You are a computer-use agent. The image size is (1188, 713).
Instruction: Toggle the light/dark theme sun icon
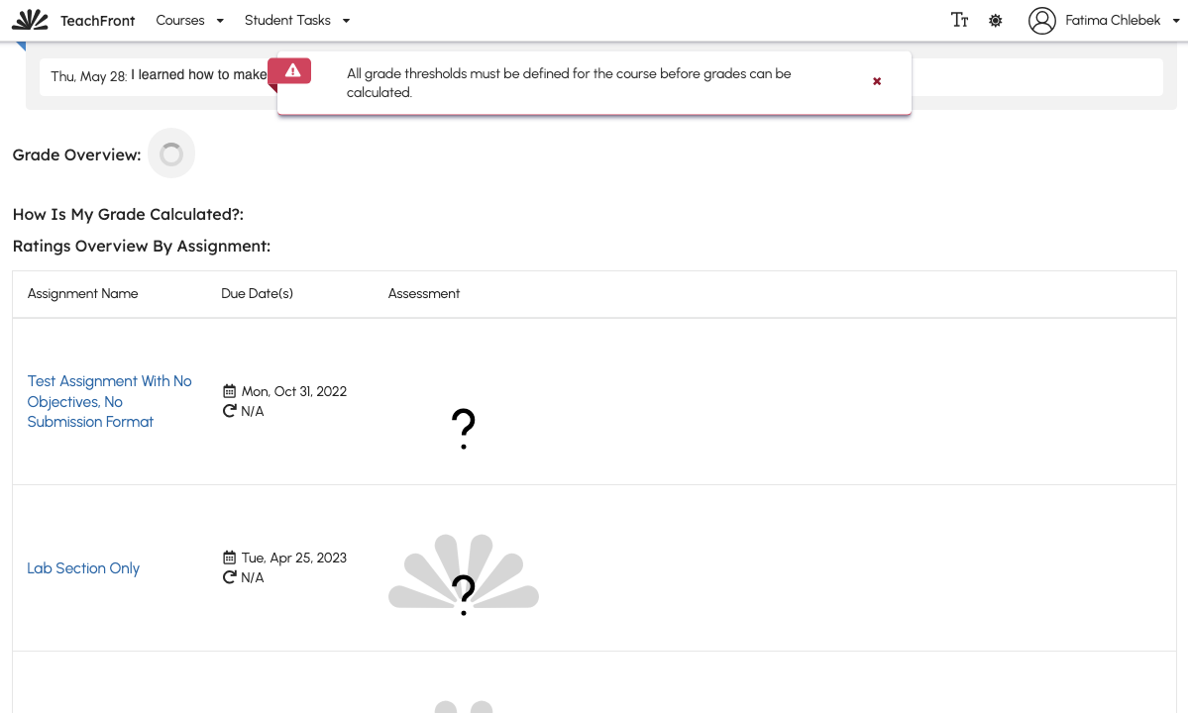[x=996, y=21]
